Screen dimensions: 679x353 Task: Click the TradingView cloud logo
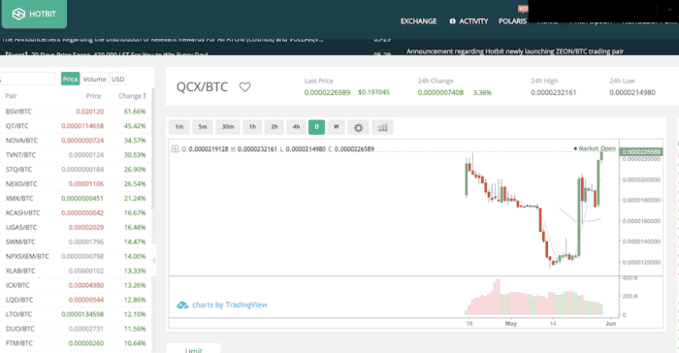pyautogui.click(x=182, y=305)
